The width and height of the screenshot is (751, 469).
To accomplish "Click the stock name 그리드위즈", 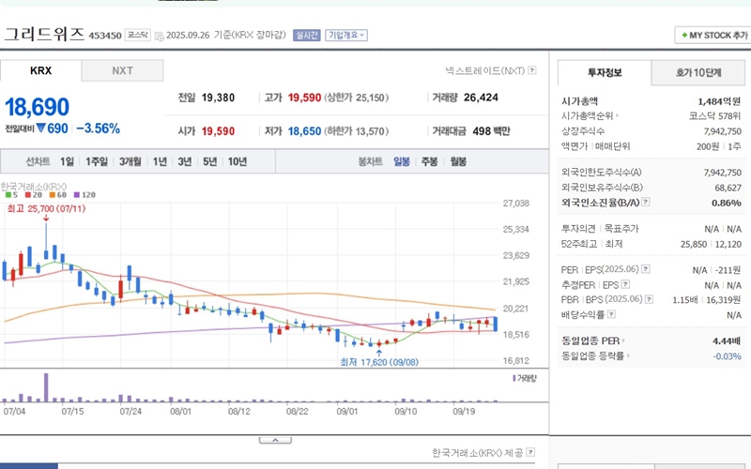I will pos(44,34).
